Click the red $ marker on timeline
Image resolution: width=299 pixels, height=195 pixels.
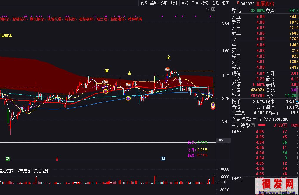pos(57,159)
